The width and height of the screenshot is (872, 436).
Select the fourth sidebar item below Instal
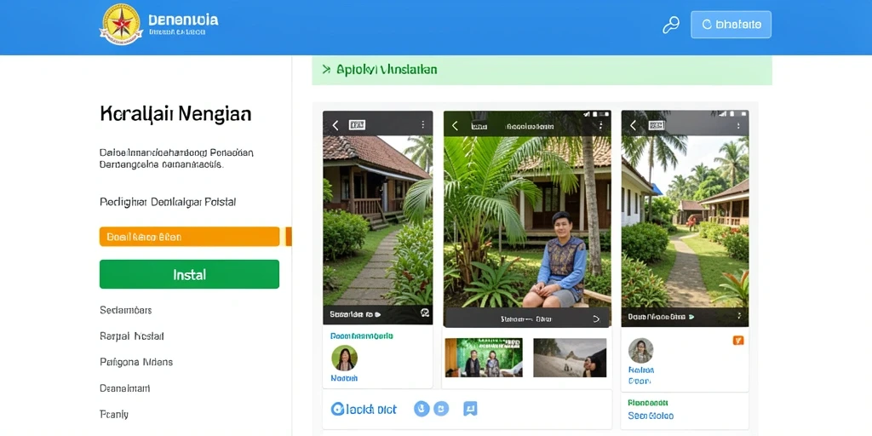(x=124, y=388)
